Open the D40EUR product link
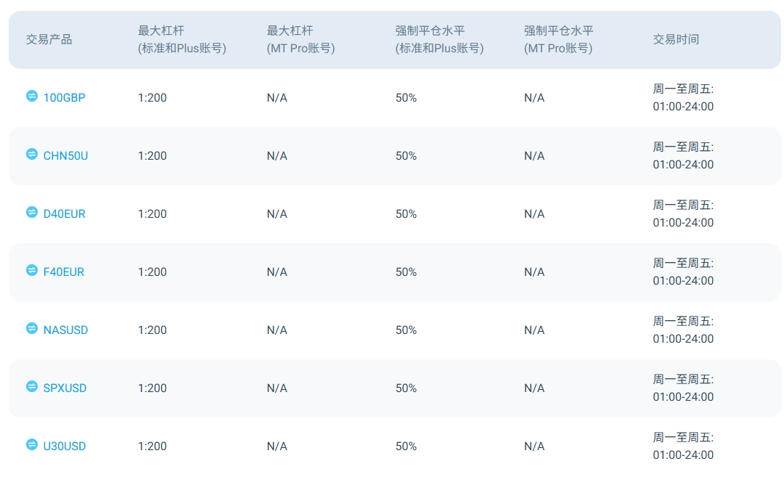Viewport: 784px width, 485px height. pyautogui.click(x=64, y=213)
